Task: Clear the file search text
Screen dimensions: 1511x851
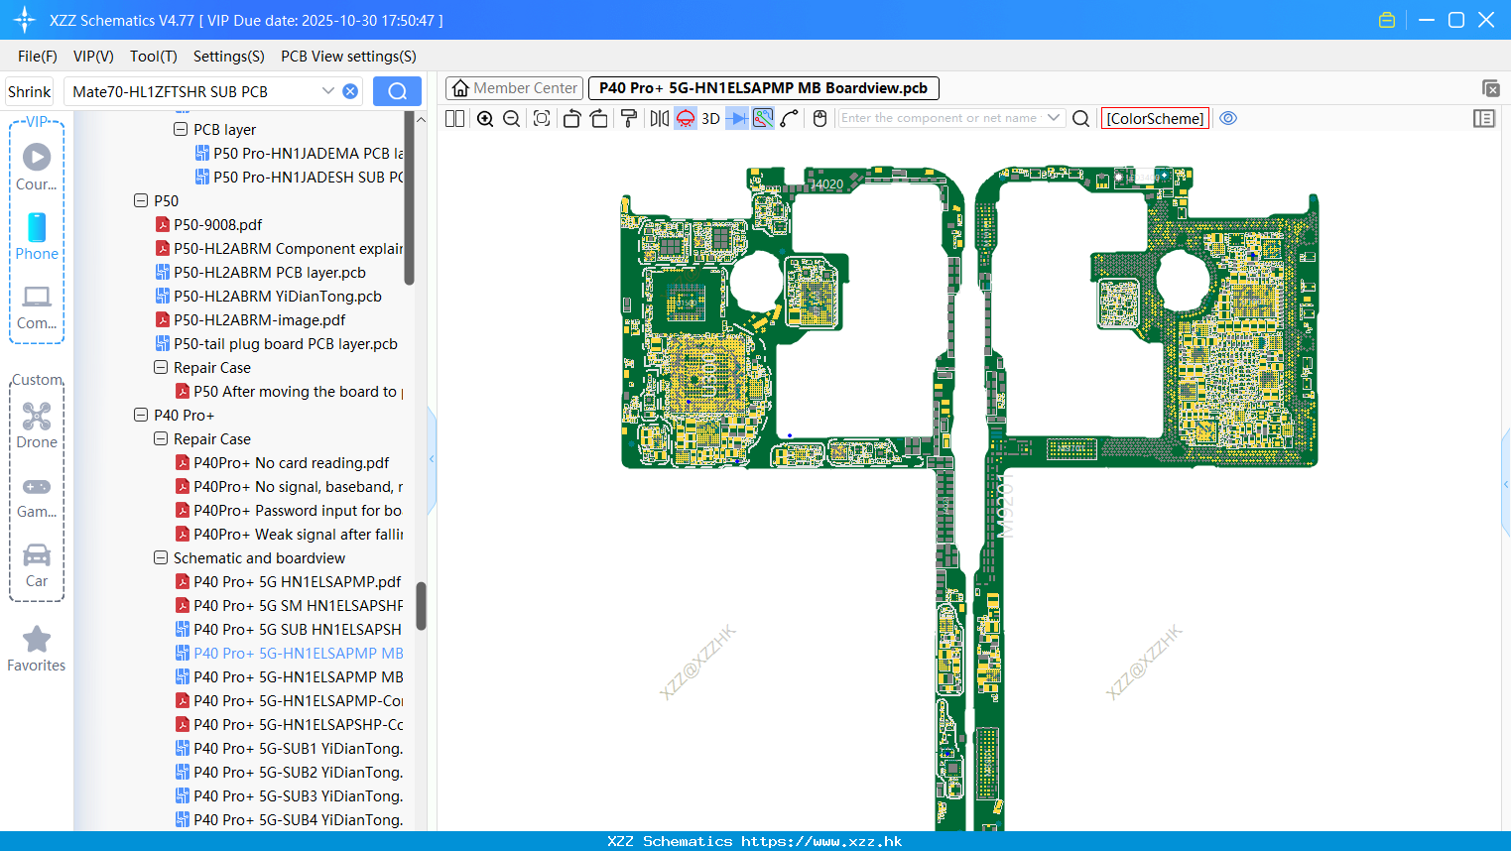Action: [350, 91]
